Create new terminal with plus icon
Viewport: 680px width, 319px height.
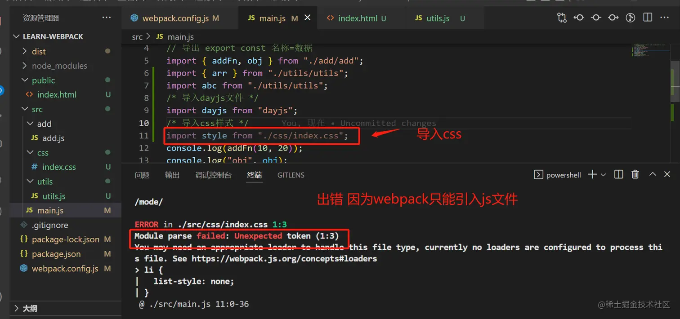[x=593, y=174]
